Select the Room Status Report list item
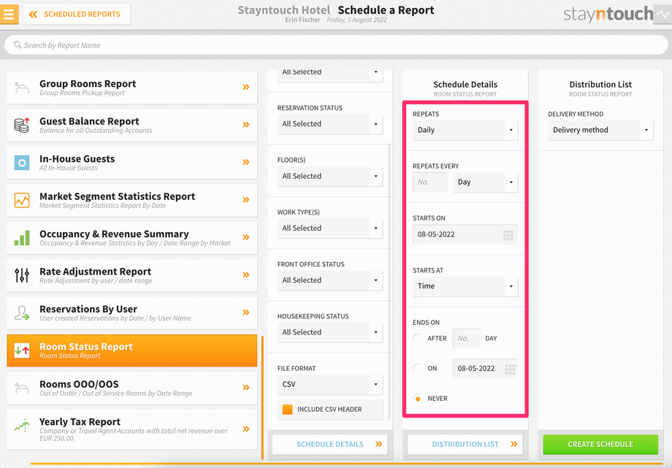Viewport: 672px width, 468px height. point(132,350)
